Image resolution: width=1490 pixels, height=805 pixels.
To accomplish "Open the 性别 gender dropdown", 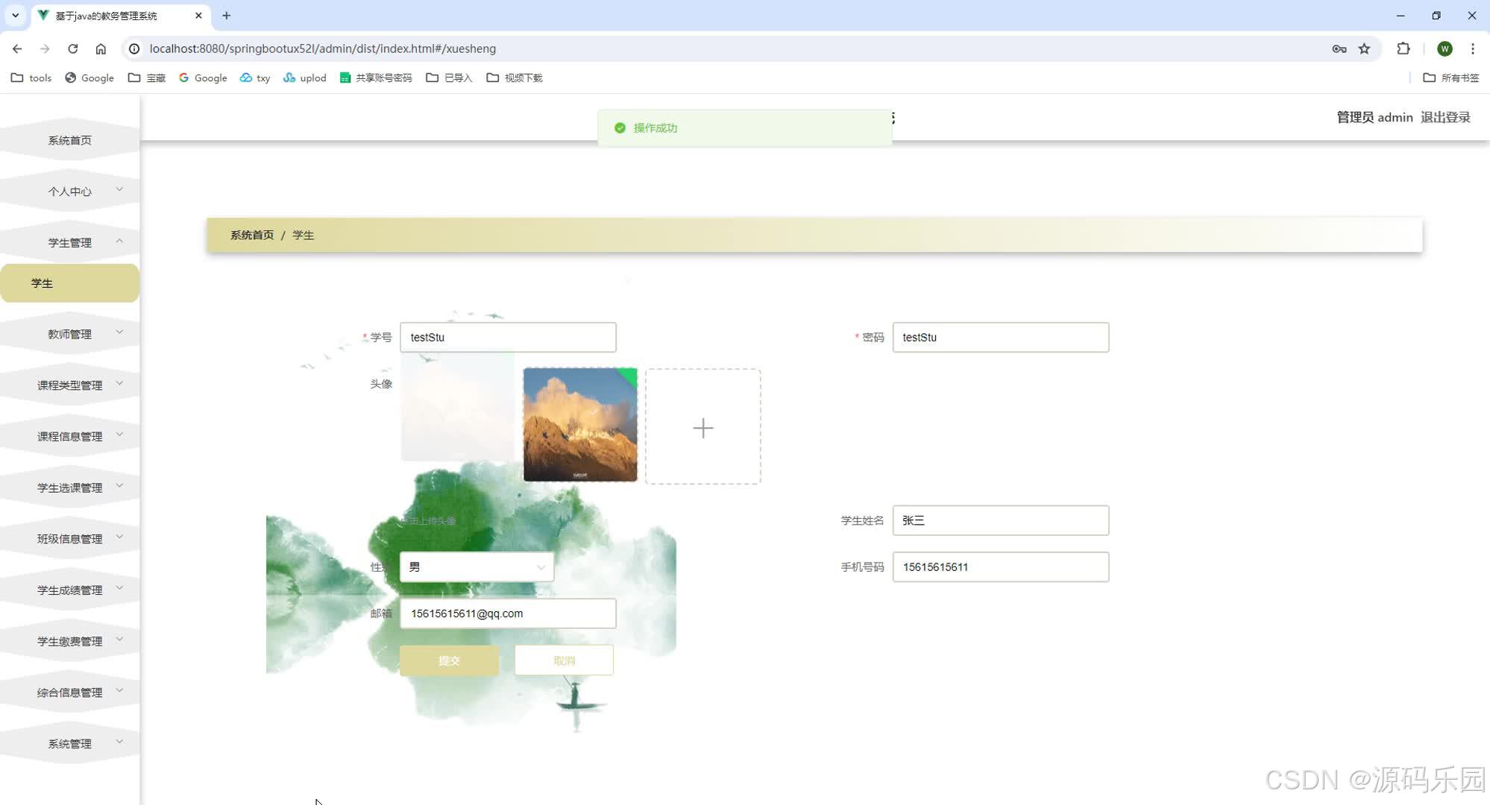I will click(x=477, y=567).
